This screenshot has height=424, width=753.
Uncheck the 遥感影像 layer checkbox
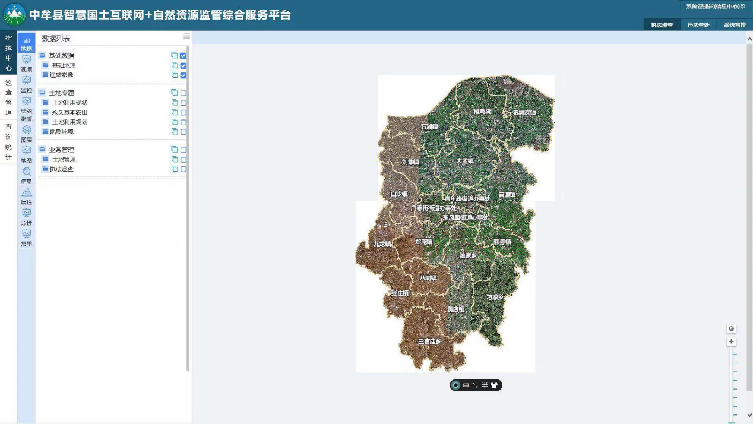[x=183, y=75]
